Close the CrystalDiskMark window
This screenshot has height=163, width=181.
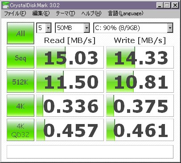(175, 5)
